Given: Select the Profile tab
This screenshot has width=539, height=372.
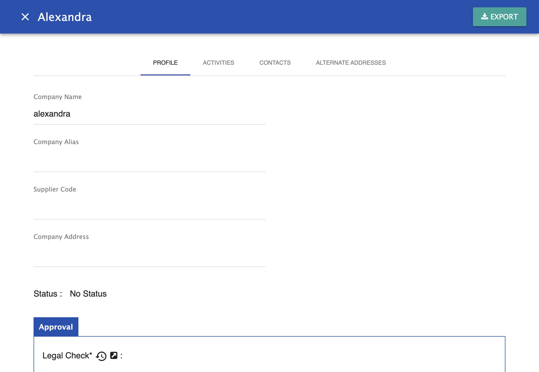Looking at the screenshot, I should 165,63.
